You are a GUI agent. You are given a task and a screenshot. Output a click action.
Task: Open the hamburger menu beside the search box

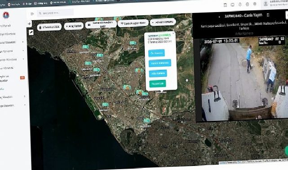coord(32,14)
